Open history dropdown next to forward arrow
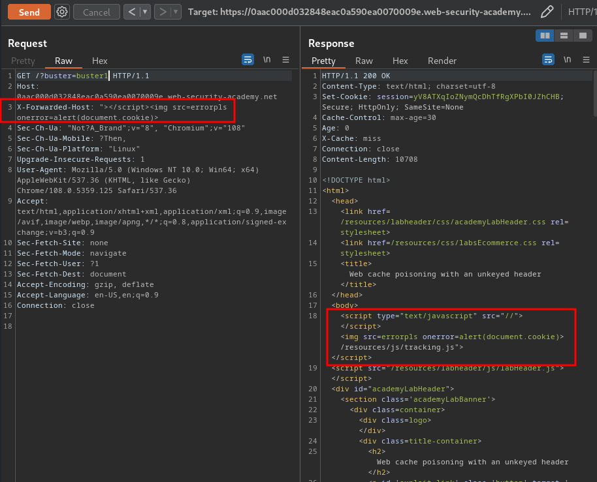 [x=176, y=12]
